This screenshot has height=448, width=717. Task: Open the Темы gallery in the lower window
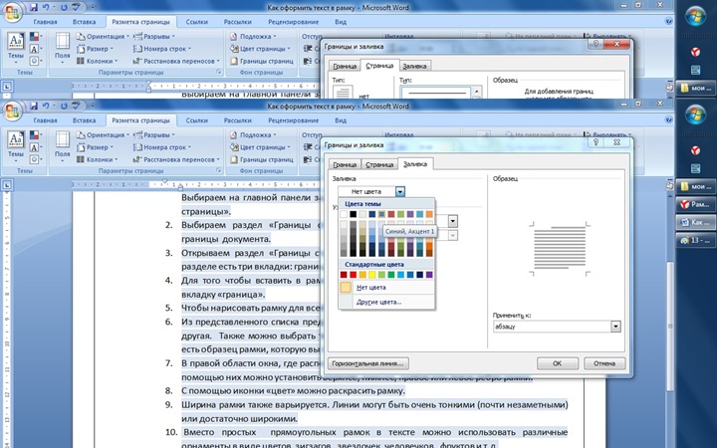pos(16,145)
